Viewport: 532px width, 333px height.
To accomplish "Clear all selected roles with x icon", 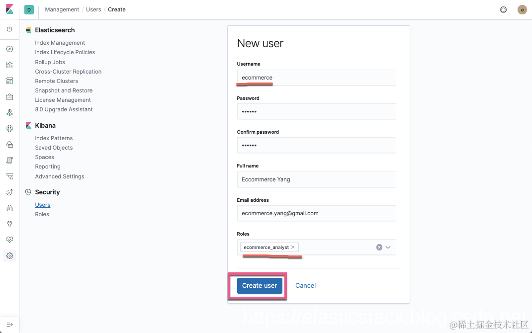I will click(x=379, y=247).
